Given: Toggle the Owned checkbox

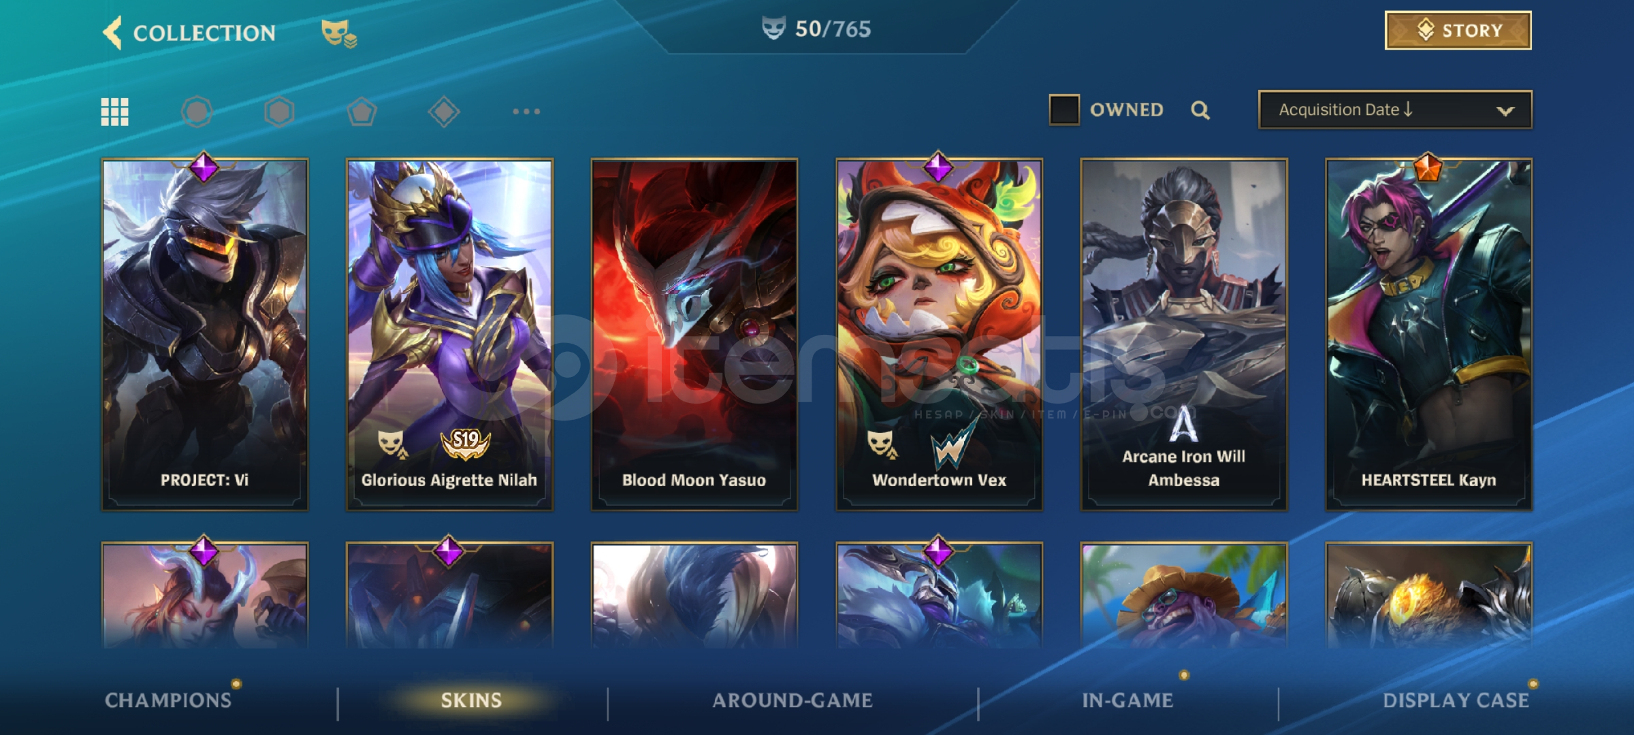Looking at the screenshot, I should click(1064, 110).
